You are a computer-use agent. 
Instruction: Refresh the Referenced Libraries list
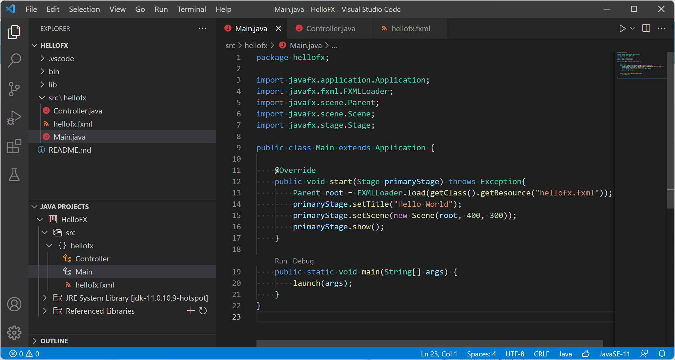[203, 311]
